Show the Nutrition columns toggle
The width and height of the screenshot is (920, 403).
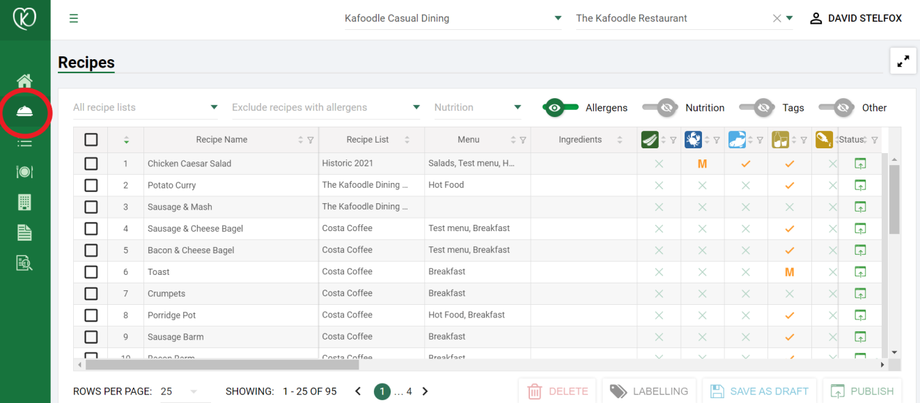click(661, 107)
